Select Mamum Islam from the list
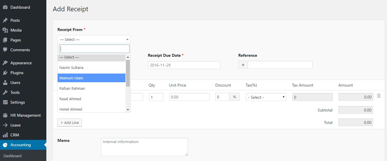The image size is (387, 161). tap(92, 78)
